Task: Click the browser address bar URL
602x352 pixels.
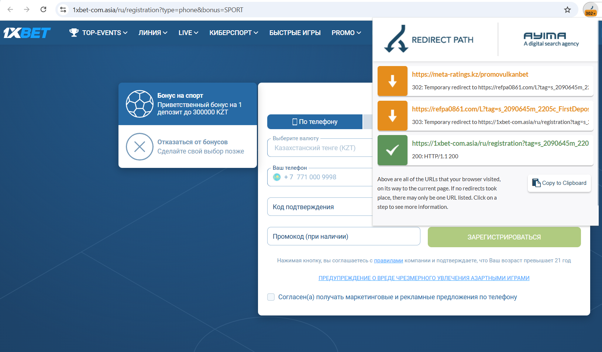Action: pos(158,10)
